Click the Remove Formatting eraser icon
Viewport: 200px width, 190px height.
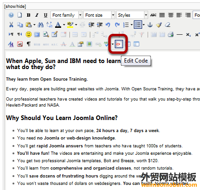pos(168,25)
